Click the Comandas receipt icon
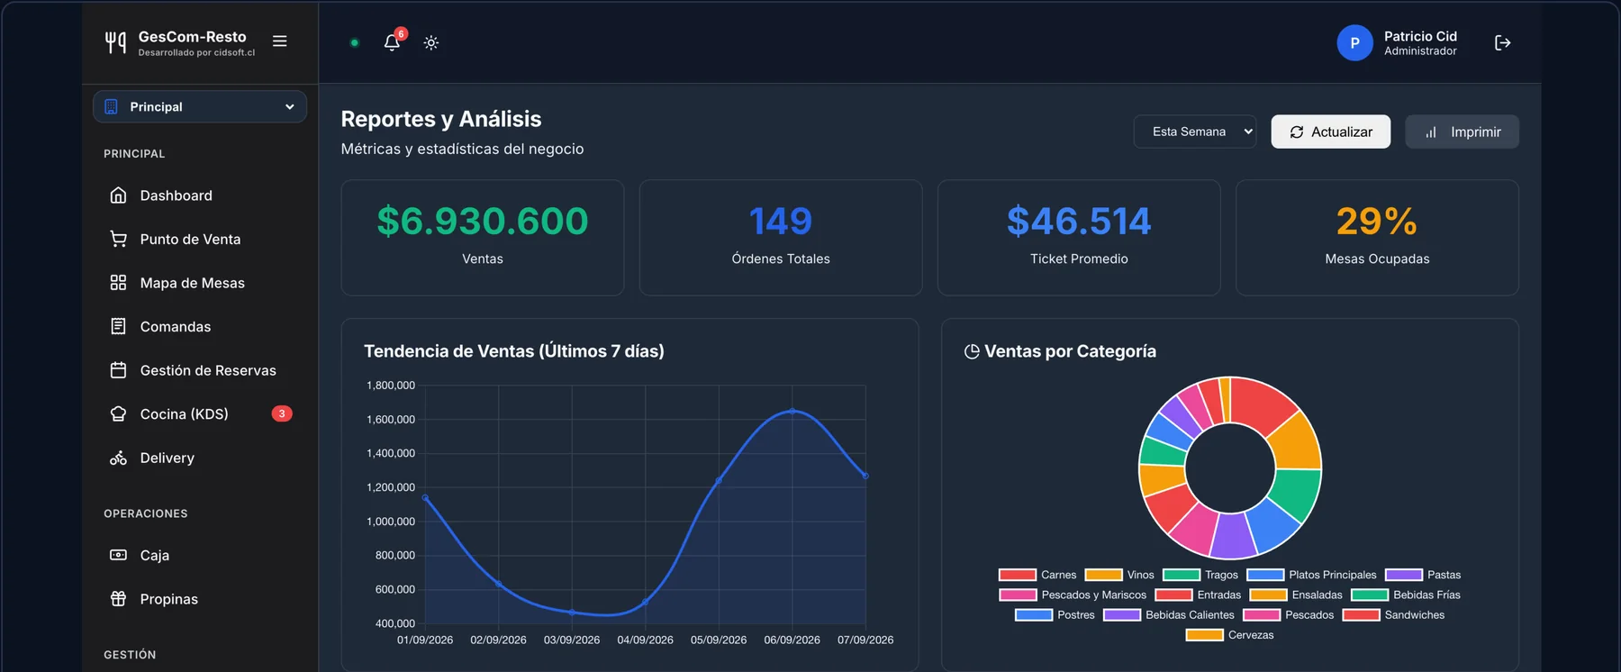1621x672 pixels. click(x=118, y=326)
